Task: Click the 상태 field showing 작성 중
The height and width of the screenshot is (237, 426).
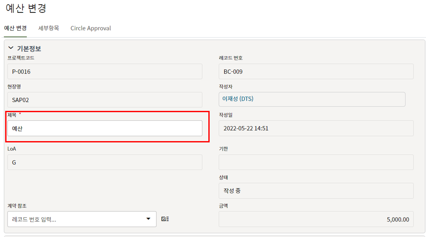Action: [316, 191]
